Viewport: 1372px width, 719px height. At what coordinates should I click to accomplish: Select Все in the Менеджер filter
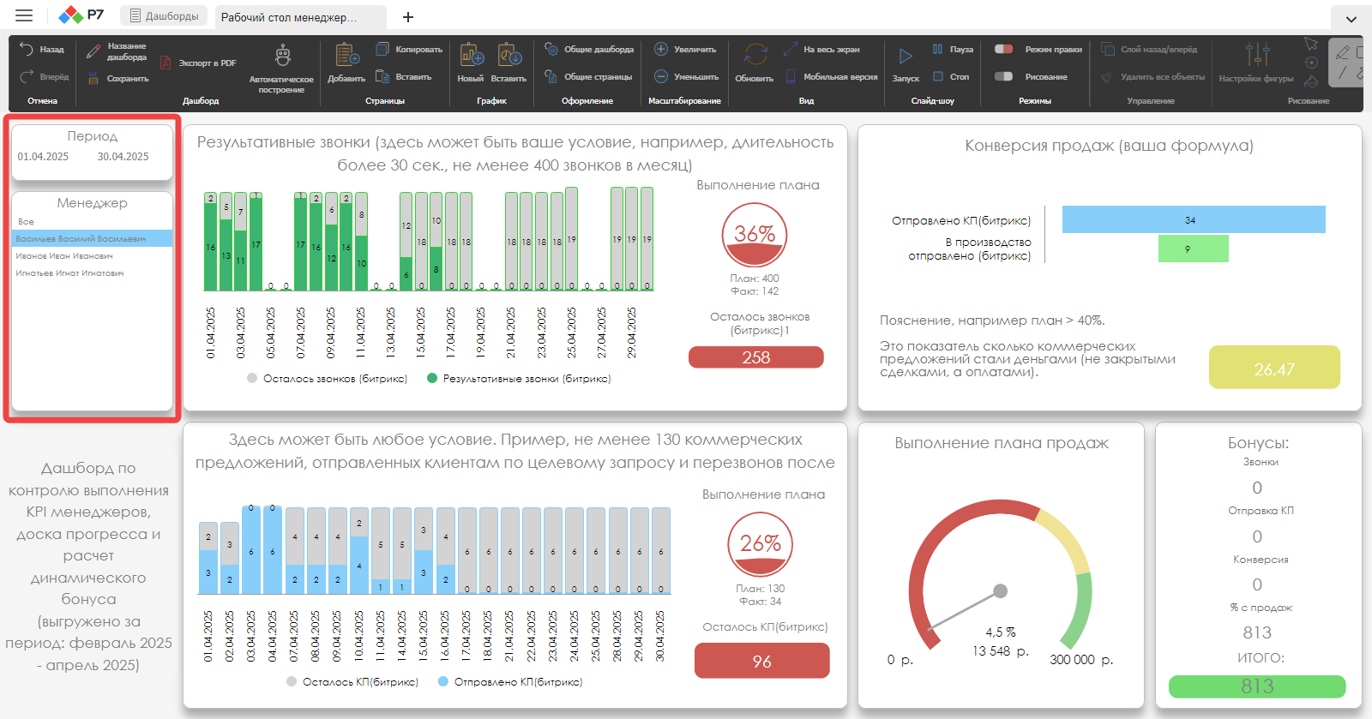tap(26, 222)
